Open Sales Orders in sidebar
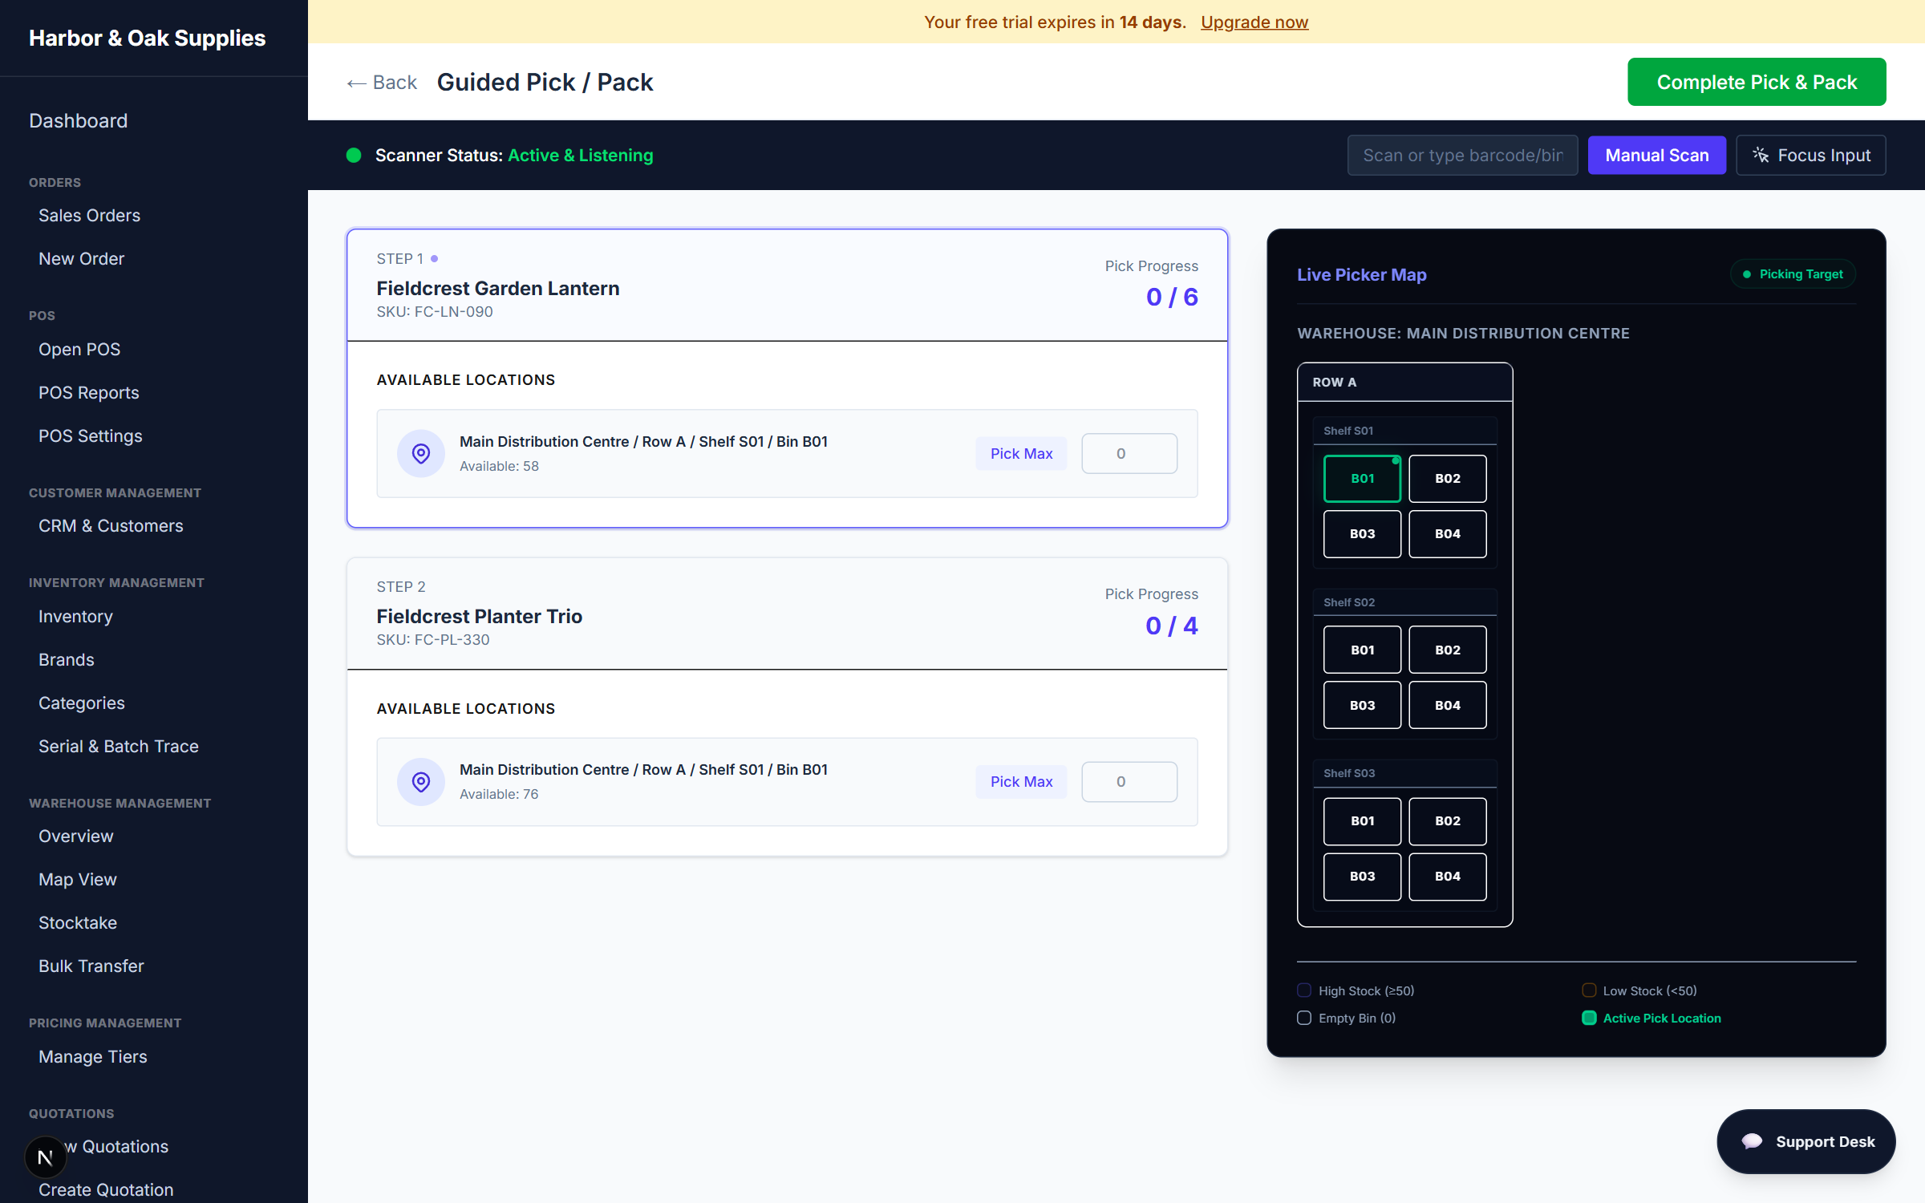The image size is (1925, 1203). click(89, 216)
